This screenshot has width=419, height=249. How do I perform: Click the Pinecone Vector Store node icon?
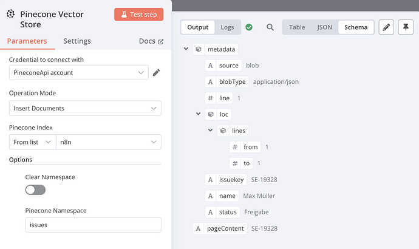tap(11, 13)
